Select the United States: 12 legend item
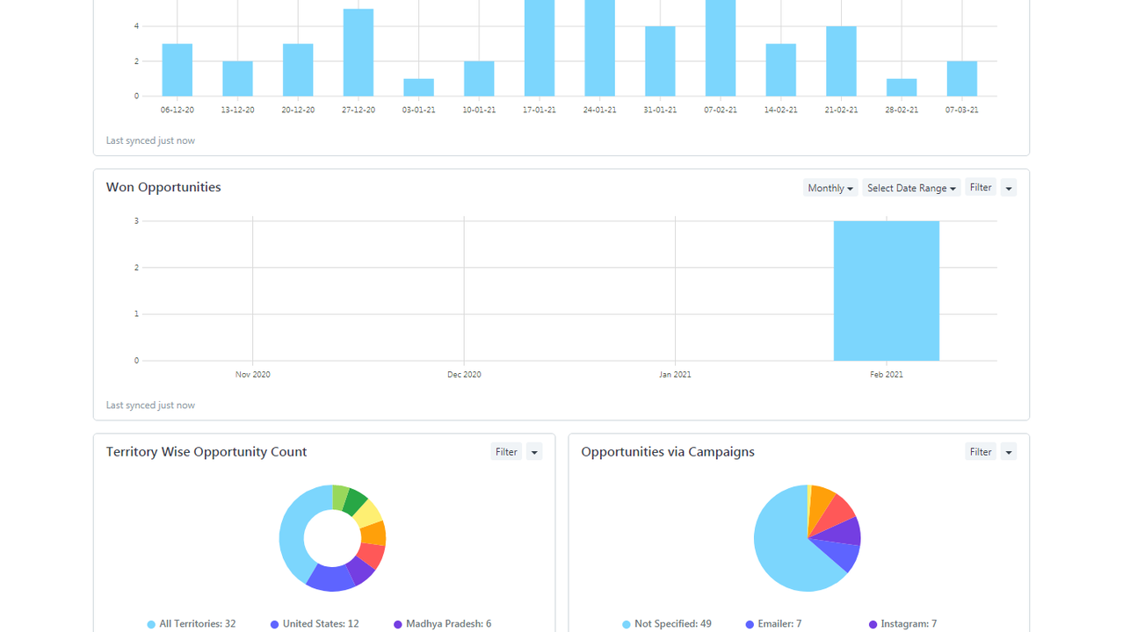The image size is (1123, 632). [x=315, y=624]
